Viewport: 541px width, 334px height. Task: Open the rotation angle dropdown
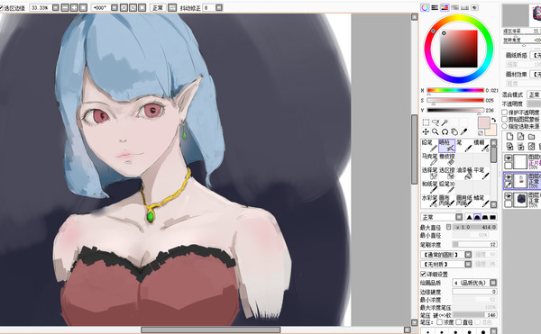115,7
